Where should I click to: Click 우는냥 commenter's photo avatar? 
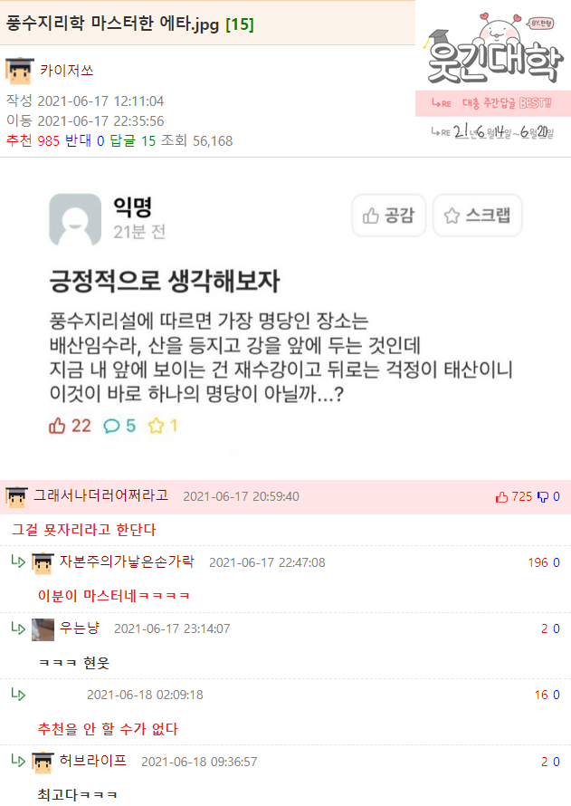[43, 629]
